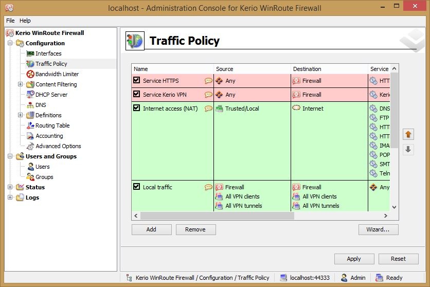Viewport: 430px width, 287px height.
Task: Expand the Status node
Action: [x=10, y=187]
